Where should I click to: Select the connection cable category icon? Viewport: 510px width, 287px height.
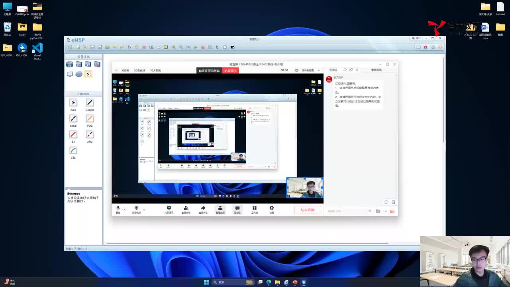[x=88, y=74]
